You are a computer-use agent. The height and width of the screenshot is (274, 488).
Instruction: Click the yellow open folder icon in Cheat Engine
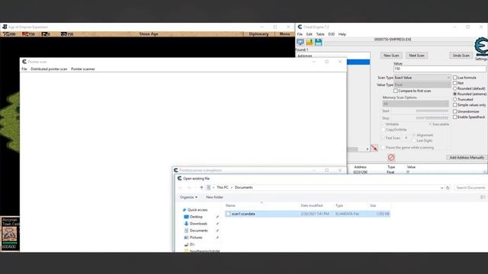click(x=310, y=42)
